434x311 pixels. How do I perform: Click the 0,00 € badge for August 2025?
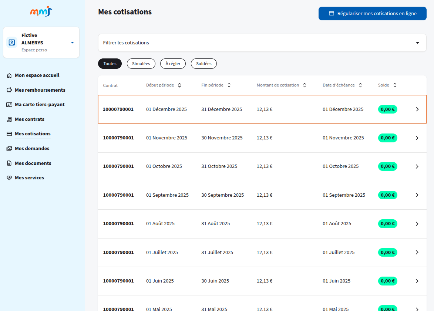388,224
